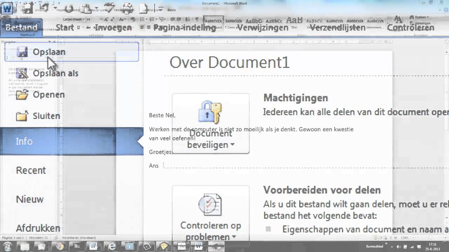
Task: Open the Pagina-indeling tab
Action: [185, 28]
